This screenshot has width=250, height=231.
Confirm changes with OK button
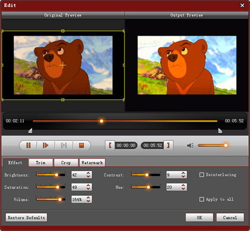[199, 217]
